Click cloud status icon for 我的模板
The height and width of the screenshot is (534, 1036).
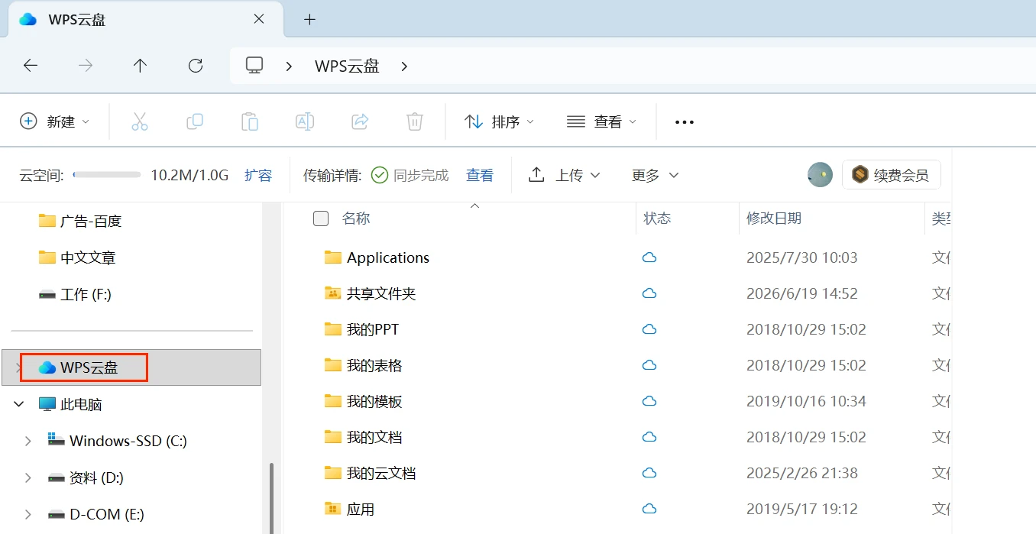649,402
